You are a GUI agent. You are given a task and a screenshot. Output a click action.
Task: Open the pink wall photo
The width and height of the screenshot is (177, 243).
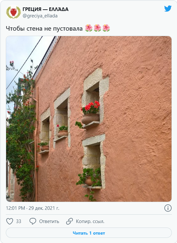[89, 119]
